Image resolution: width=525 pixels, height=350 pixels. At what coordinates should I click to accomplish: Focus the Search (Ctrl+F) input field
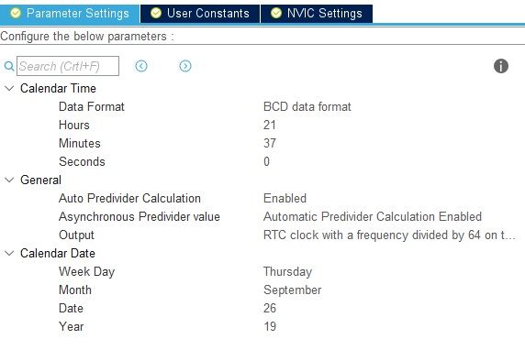click(x=68, y=66)
